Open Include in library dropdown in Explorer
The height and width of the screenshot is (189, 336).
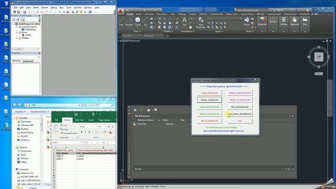[x=40, y=112]
